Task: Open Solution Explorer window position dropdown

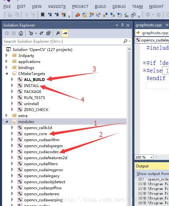Action: click(x=117, y=25)
